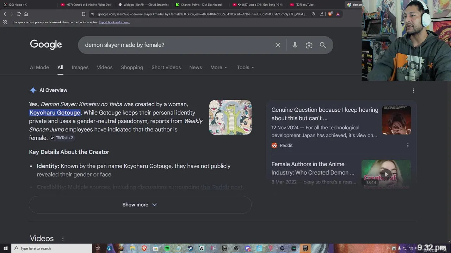Click the Import bookmarks now link
The image size is (451, 253).
point(114,22)
